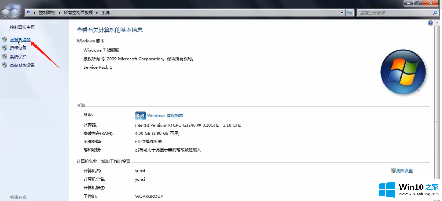
Task: Expand the arrow after 所有控制面板项 breadcrumb
Action: [x=97, y=13]
